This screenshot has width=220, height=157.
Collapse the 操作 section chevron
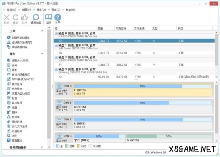point(42,54)
